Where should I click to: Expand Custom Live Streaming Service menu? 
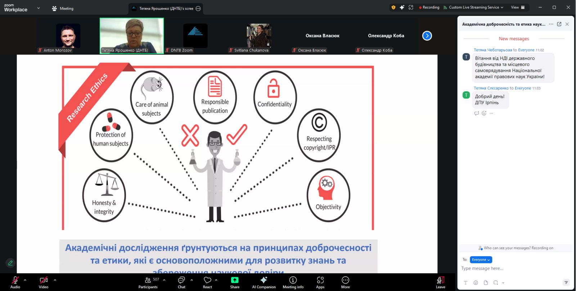point(474,7)
